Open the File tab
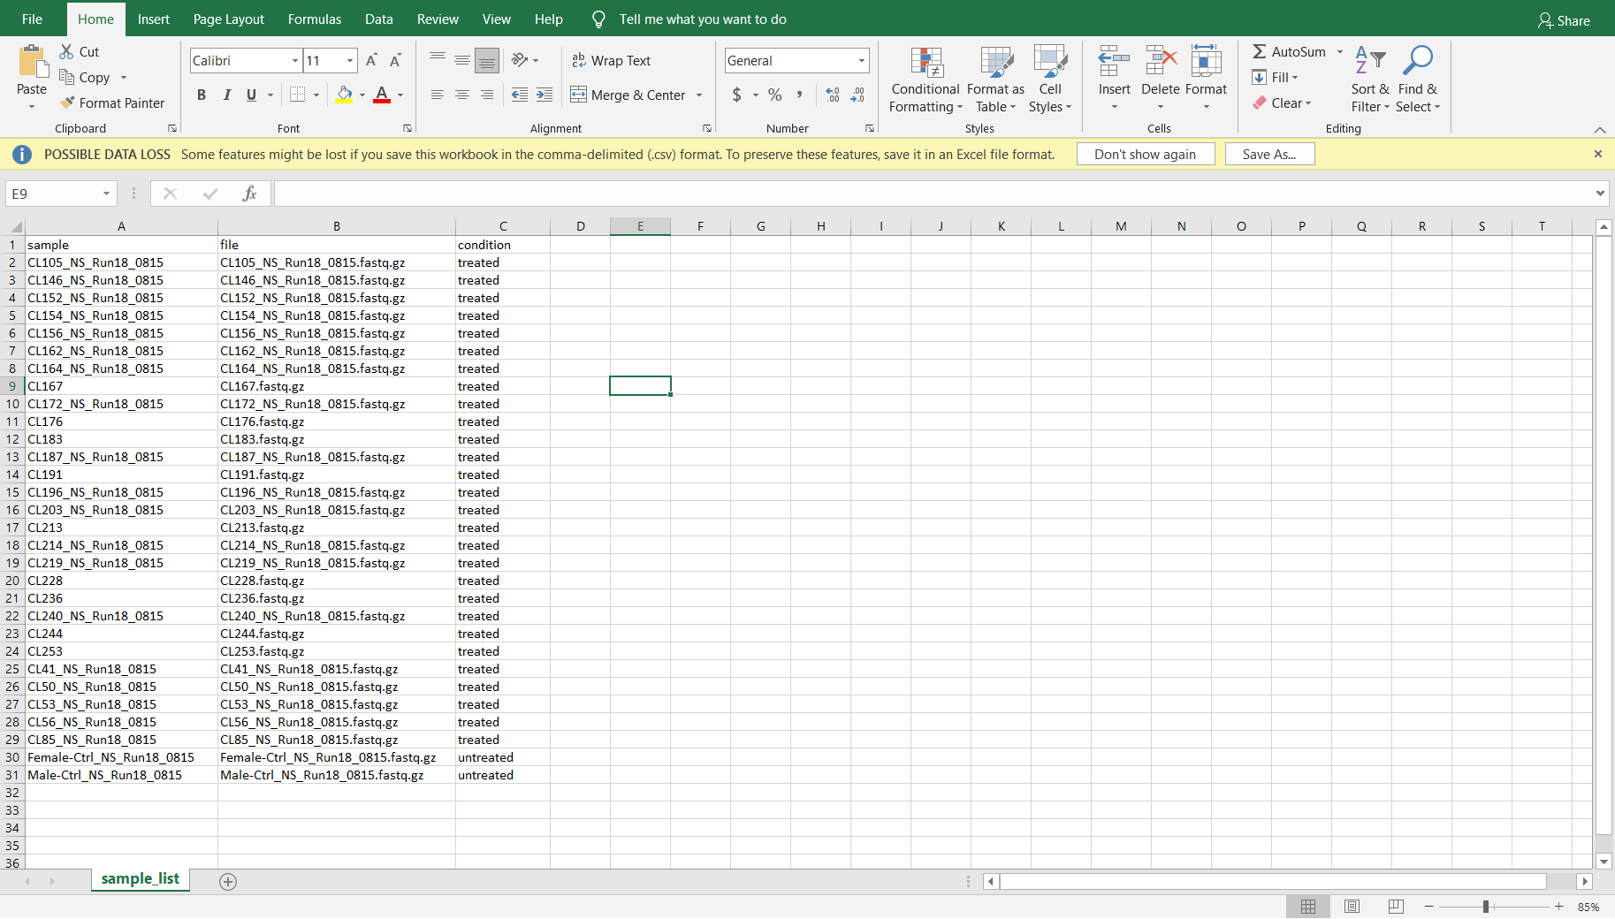 pyautogui.click(x=32, y=19)
